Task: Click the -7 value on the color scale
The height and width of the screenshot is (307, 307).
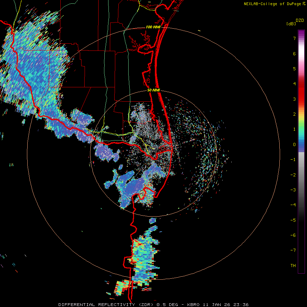Action: pyautogui.click(x=293, y=250)
